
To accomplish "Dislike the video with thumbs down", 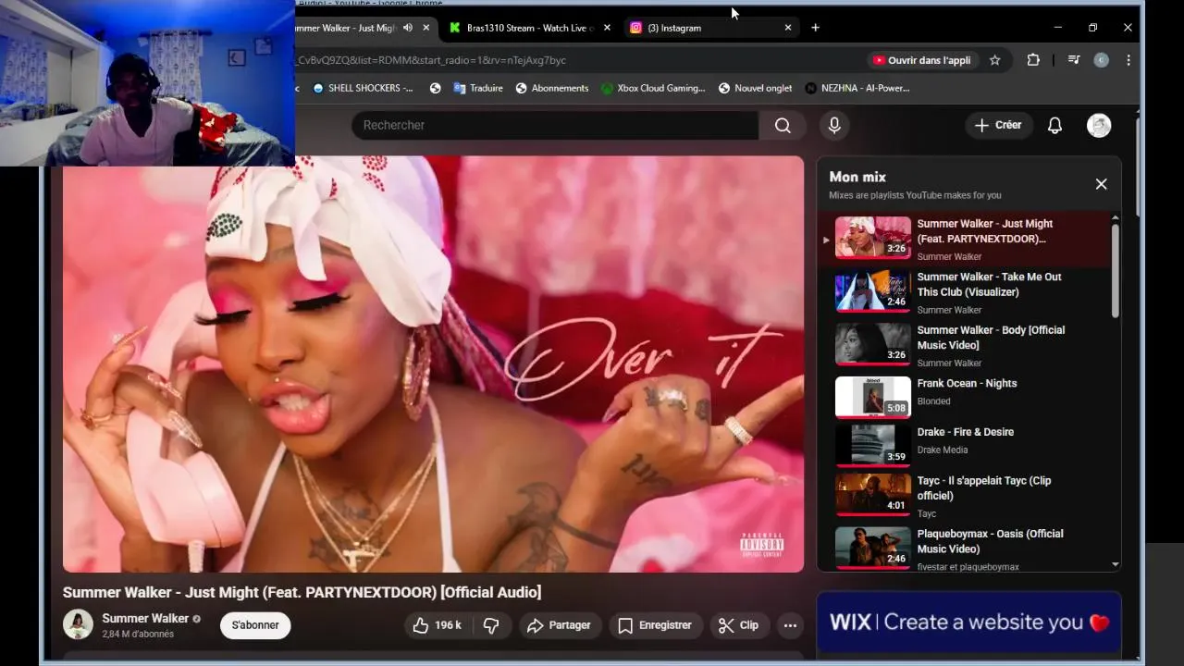I will coord(491,625).
